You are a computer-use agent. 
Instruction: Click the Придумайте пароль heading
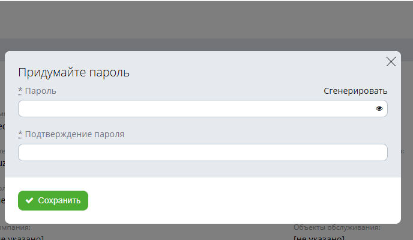pos(74,72)
